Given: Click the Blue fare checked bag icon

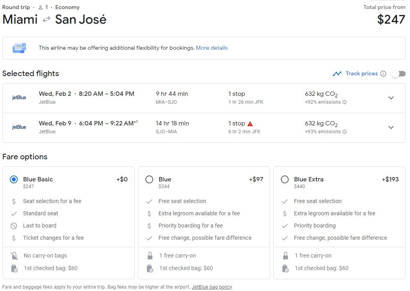Looking at the screenshot, I should tap(150, 269).
